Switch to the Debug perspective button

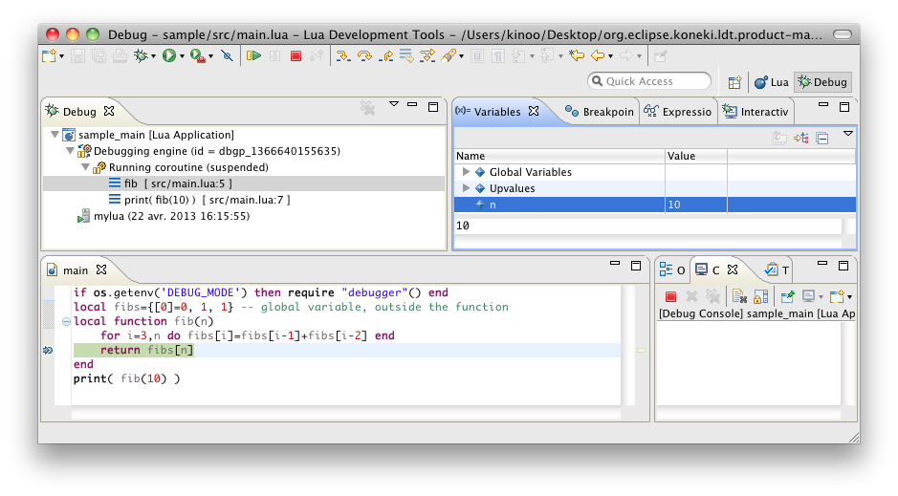[822, 82]
